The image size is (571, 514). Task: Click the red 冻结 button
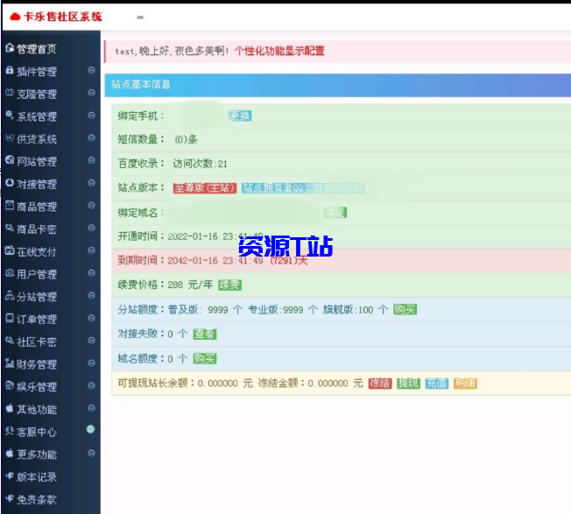[380, 384]
